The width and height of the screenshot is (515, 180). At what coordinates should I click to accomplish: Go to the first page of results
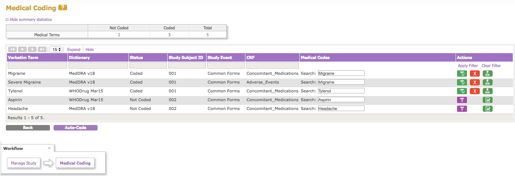pos(12,49)
